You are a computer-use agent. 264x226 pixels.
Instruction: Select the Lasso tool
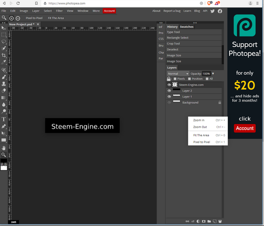(4, 42)
